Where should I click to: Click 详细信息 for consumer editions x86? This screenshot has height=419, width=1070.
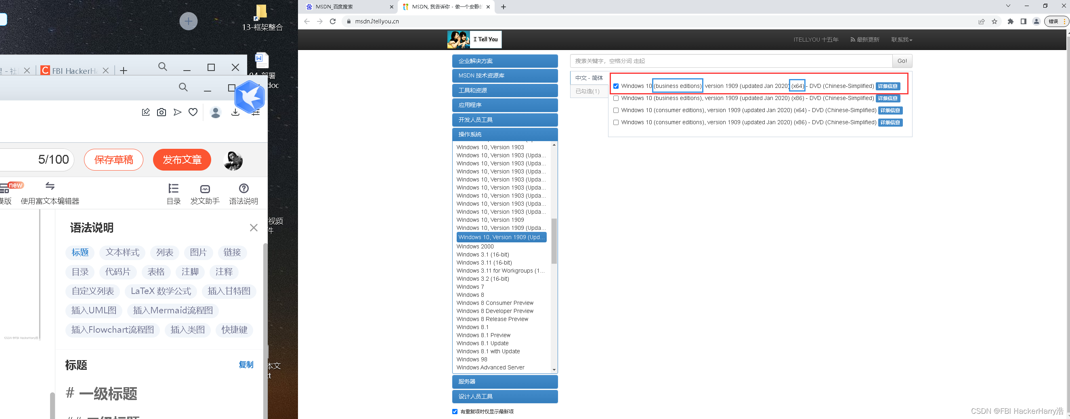pyautogui.click(x=890, y=122)
